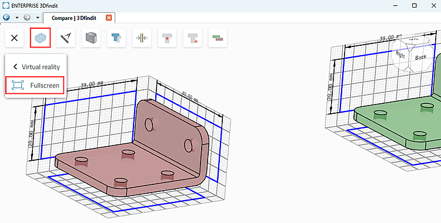The height and width of the screenshot is (223, 441).
Task: Click the blue overlay parts compare icon
Action: pos(116,38)
